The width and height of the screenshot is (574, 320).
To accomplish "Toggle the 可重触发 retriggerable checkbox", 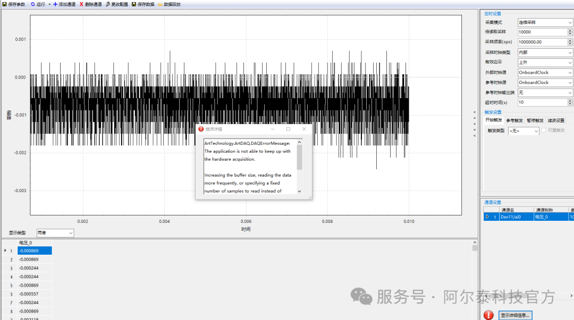I will [544, 131].
